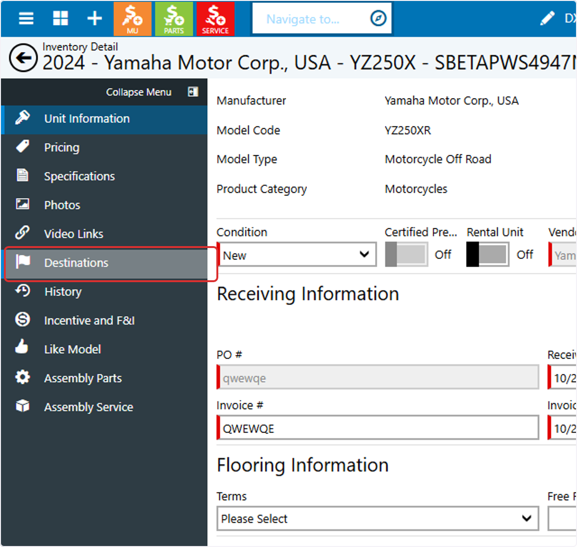Select Unit Information menu item
This screenshot has width=577, height=547.
click(104, 119)
